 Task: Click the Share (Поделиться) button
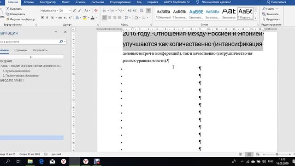click(276, 2)
